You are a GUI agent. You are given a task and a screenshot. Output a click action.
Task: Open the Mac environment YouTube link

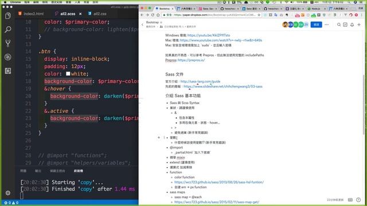click(221, 40)
